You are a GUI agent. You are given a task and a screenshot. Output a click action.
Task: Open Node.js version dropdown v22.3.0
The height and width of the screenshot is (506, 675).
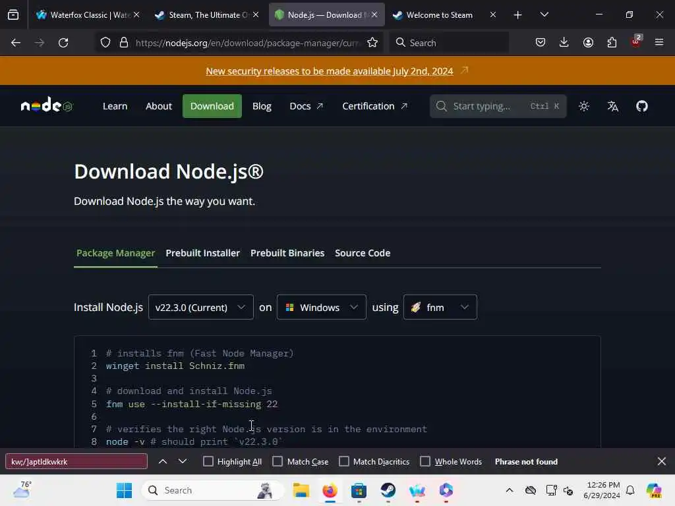pyautogui.click(x=200, y=307)
